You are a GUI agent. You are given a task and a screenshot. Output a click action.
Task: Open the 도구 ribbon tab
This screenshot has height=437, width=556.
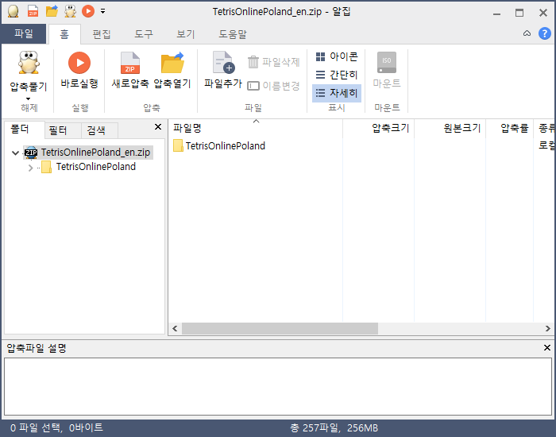(x=144, y=34)
